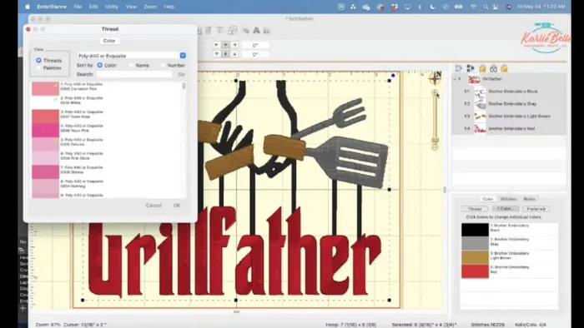This screenshot has width=584, height=328.
Task: Click the second objects panel grid icon
Action: pos(471,68)
